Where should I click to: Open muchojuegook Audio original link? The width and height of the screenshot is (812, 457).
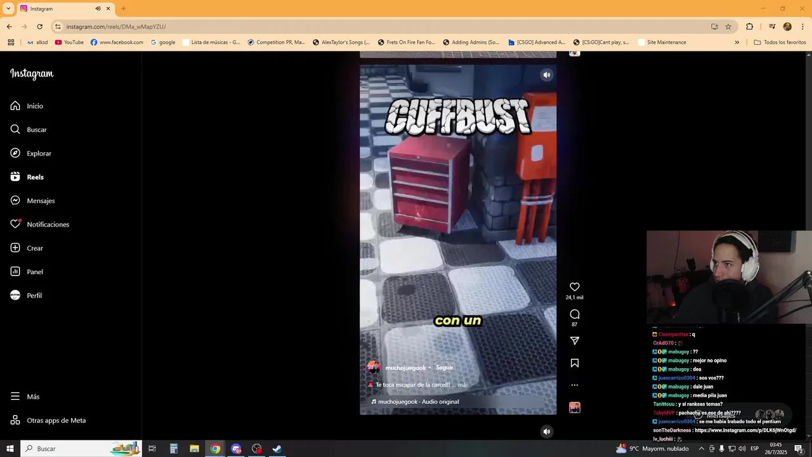[418, 402]
